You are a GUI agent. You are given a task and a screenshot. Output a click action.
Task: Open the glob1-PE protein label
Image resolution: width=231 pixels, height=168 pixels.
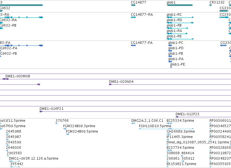click(178, 64)
